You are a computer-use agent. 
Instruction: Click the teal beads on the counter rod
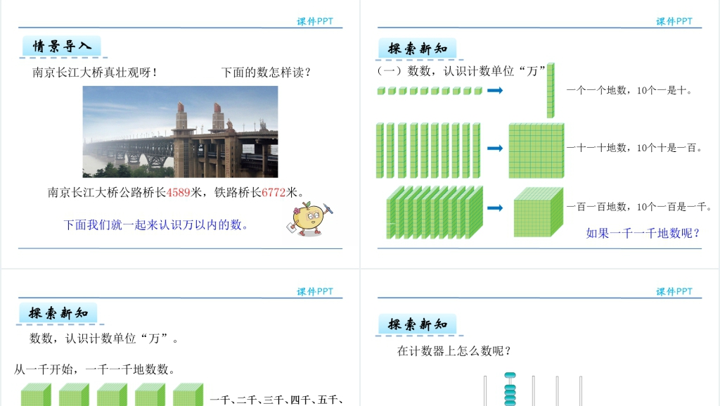510,389
